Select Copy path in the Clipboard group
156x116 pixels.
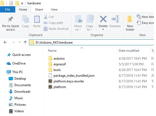(x=53, y=23)
